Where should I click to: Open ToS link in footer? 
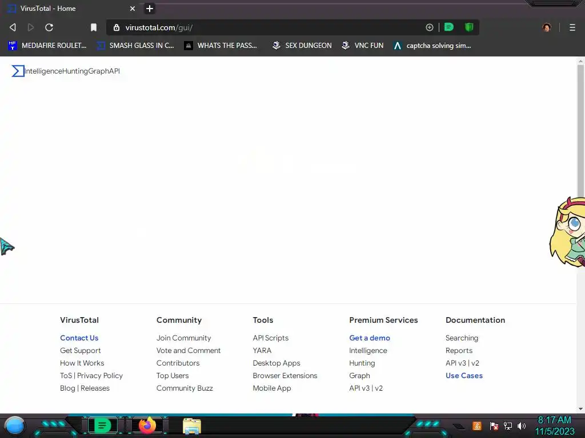[66, 375]
